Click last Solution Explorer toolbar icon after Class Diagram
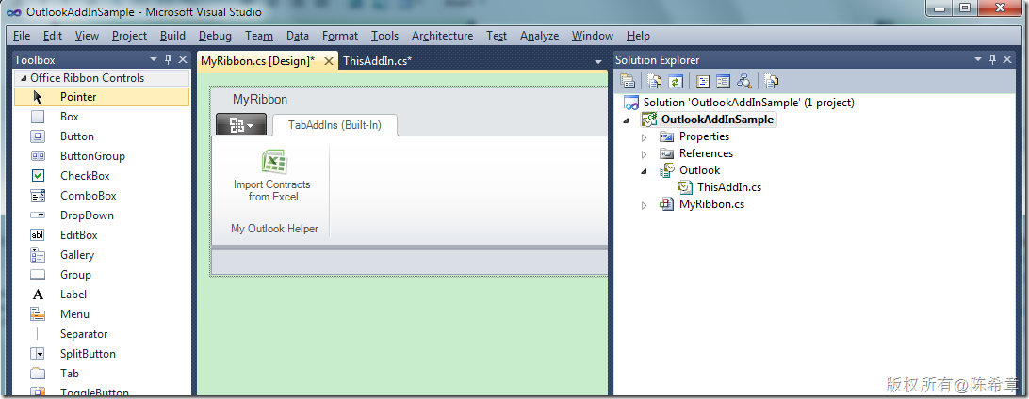The image size is (1029, 399). pyautogui.click(x=772, y=81)
